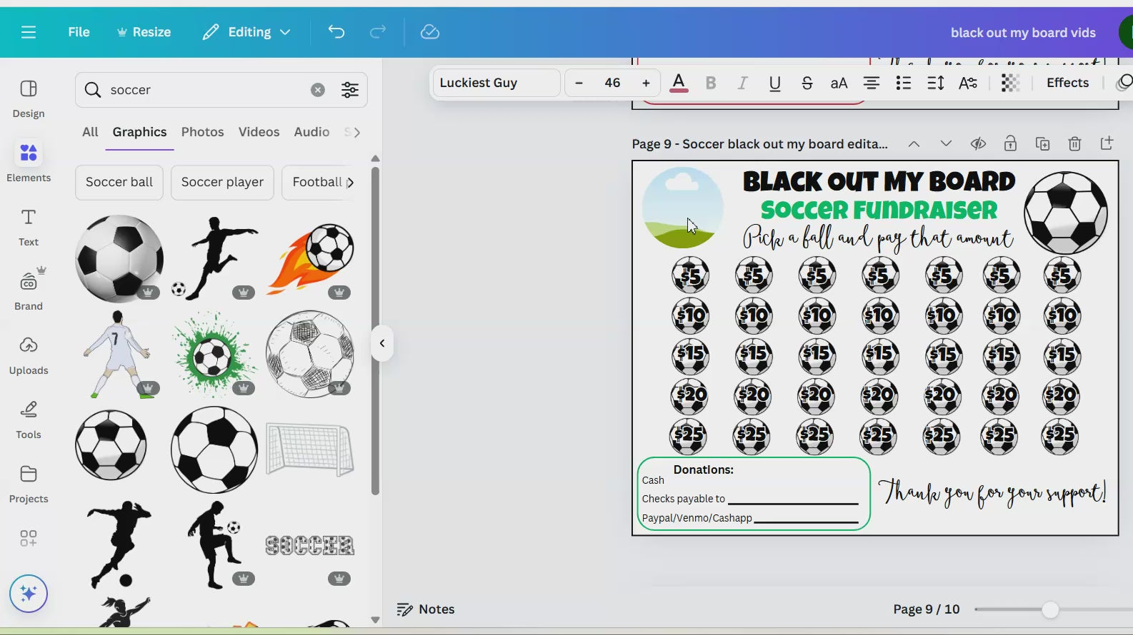
Task: Select the Soccer player suggestion chip
Action: point(222,182)
